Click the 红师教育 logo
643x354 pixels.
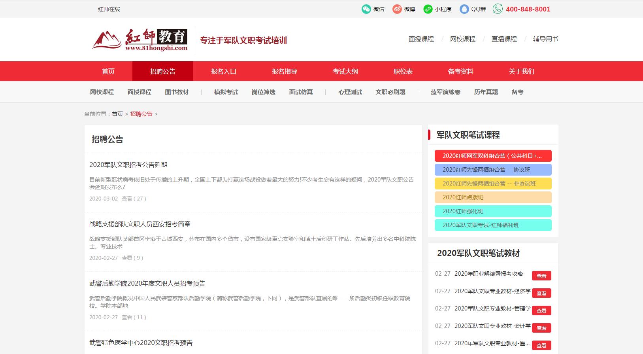(x=140, y=40)
